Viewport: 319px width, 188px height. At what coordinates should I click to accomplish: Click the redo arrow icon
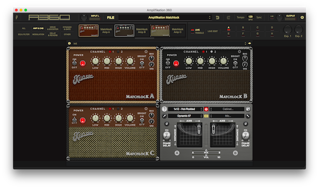coord(228,17)
